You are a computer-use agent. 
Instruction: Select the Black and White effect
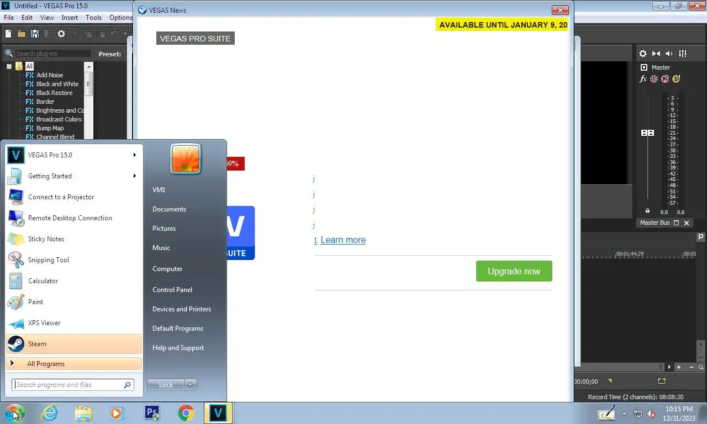point(57,84)
